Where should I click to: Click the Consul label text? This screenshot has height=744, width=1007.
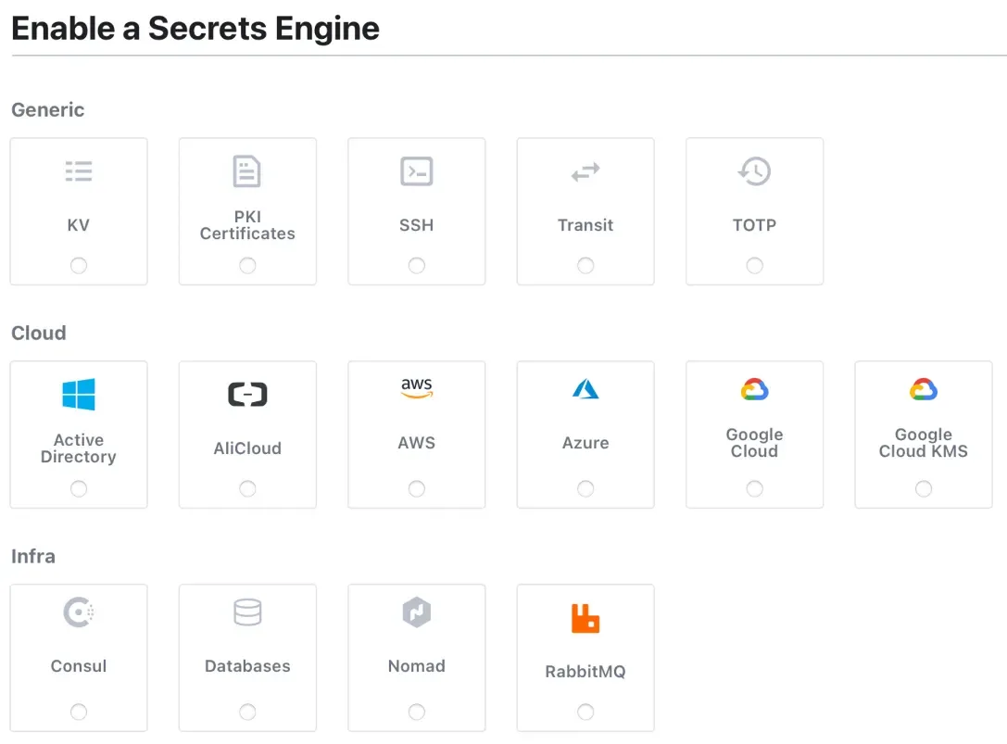pyautogui.click(x=79, y=665)
